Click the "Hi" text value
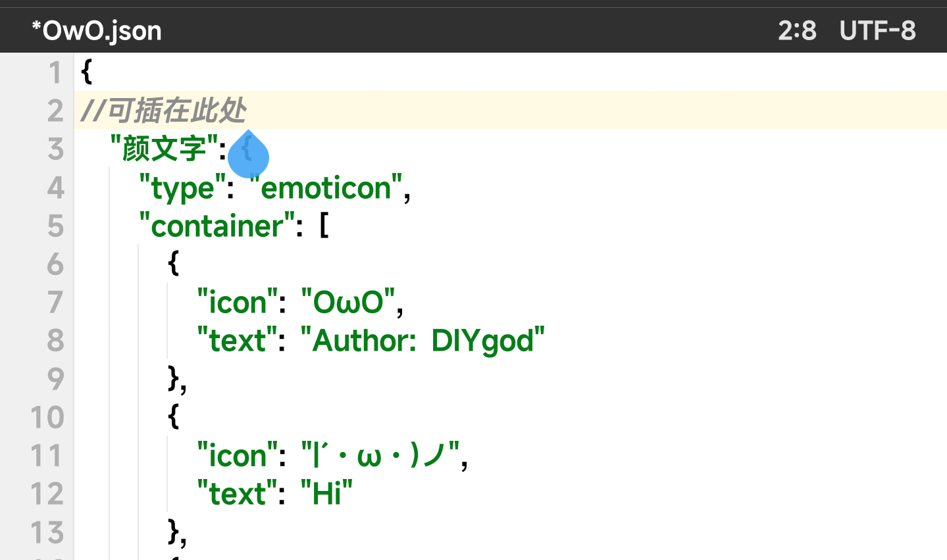 pyautogui.click(x=327, y=494)
